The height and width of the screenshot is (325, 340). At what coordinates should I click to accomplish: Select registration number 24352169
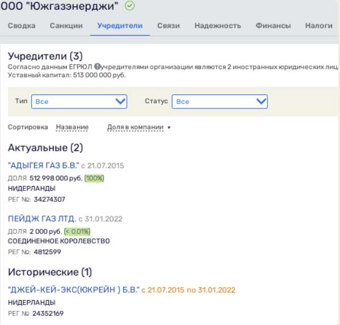click(48, 313)
